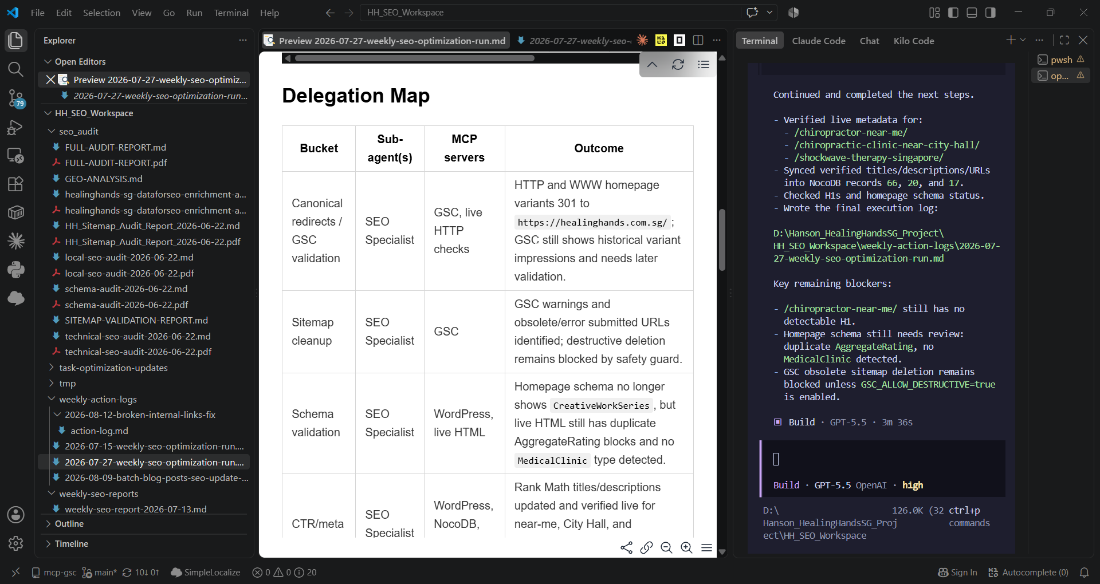Open the Run and Debug view
The image size is (1100, 584).
tap(15, 127)
